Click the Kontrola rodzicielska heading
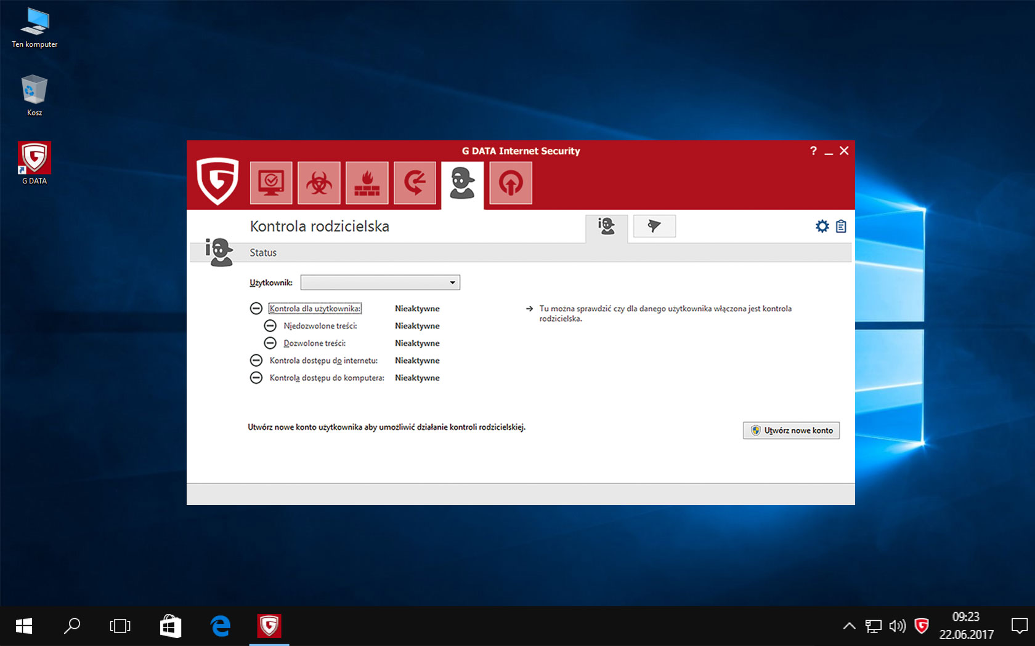 (x=319, y=226)
